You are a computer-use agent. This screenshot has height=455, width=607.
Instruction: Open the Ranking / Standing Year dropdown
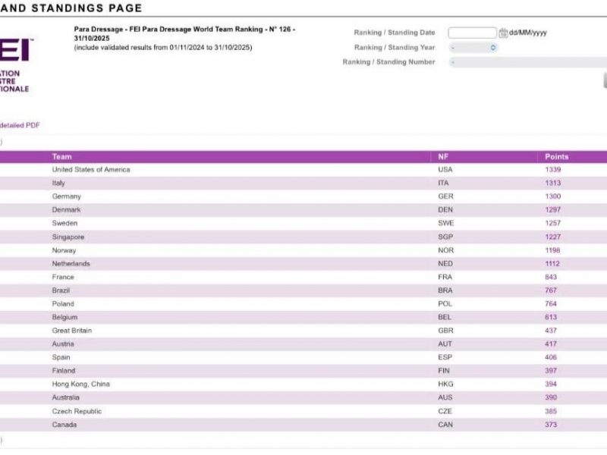click(x=473, y=47)
